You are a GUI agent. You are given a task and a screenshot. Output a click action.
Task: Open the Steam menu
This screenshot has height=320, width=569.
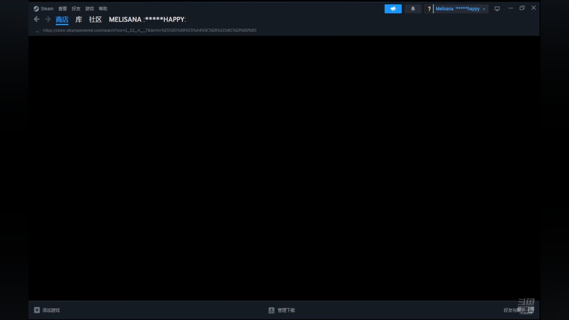44,8
